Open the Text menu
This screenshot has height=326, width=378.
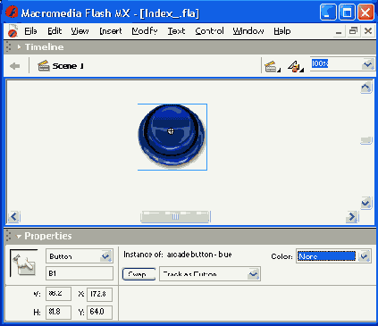(x=176, y=31)
